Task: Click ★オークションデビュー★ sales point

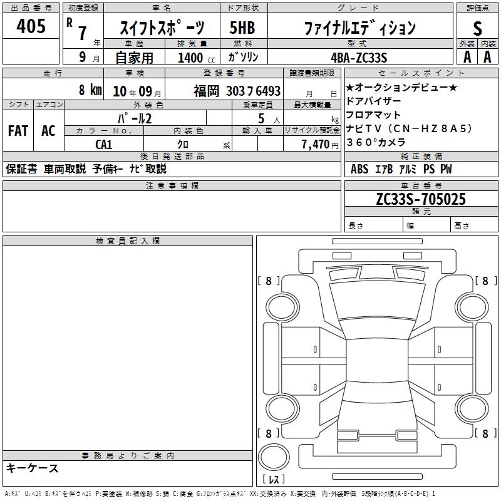Action: pos(402,87)
